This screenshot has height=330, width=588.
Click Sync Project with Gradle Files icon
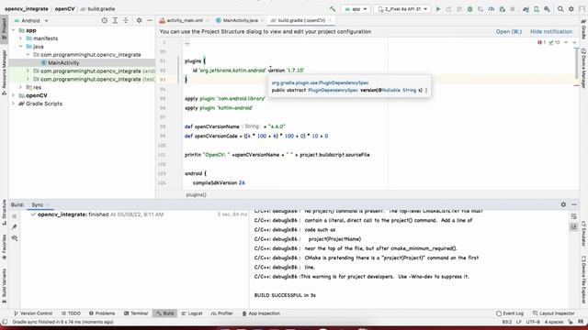pyautogui.click(x=526, y=9)
